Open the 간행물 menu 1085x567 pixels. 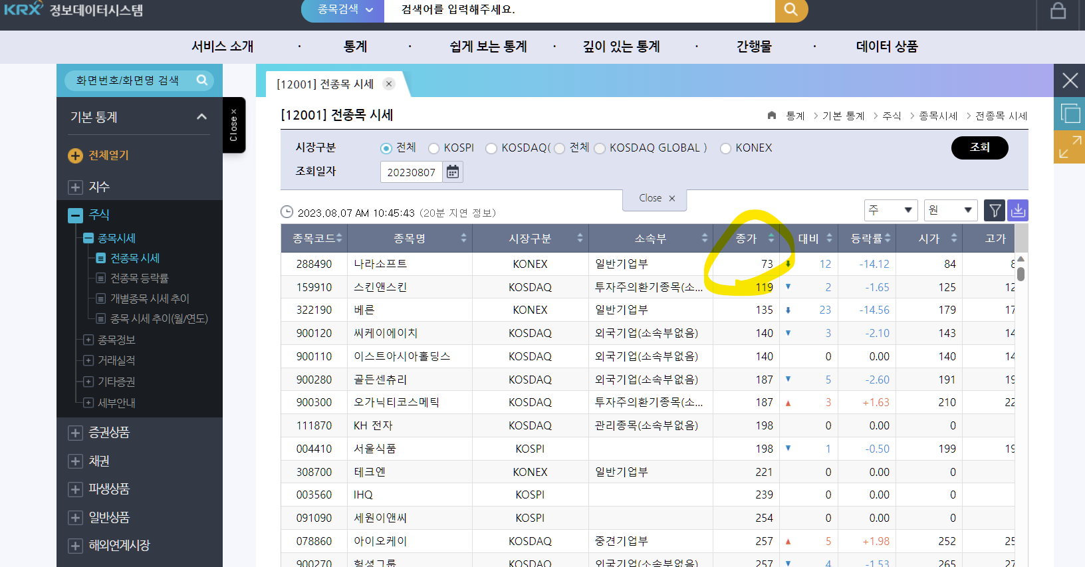754,47
